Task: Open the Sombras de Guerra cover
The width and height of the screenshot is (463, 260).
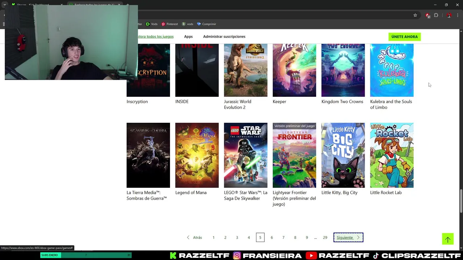Action: [x=148, y=155]
